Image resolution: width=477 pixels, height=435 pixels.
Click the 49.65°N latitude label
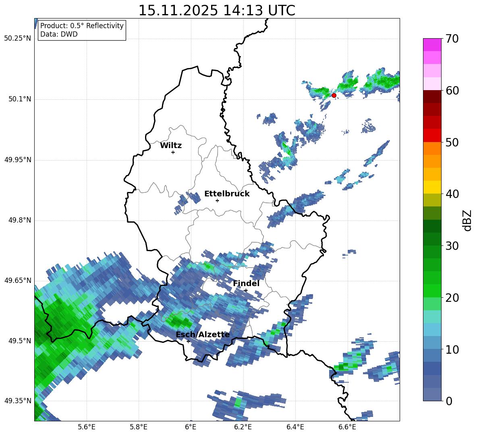pyautogui.click(x=18, y=280)
